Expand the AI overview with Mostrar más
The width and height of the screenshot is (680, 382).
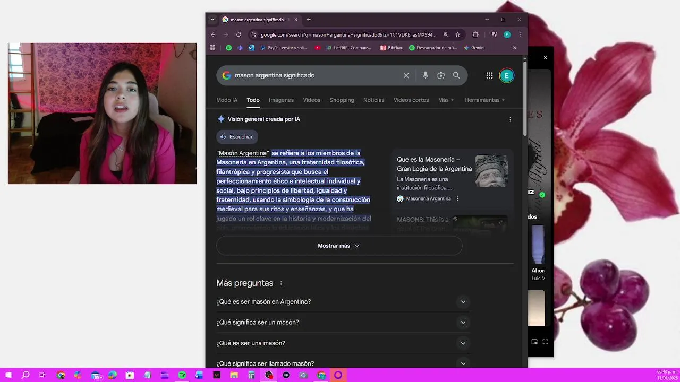pyautogui.click(x=339, y=246)
